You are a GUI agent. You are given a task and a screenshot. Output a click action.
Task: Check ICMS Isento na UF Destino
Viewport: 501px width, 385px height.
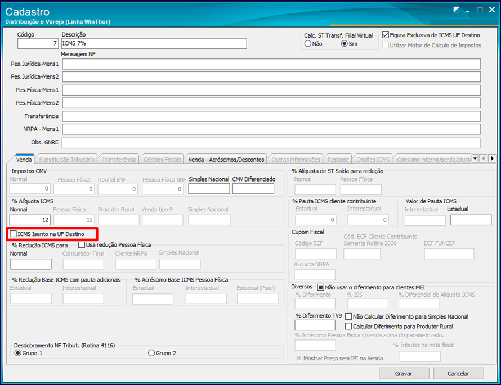(x=13, y=234)
